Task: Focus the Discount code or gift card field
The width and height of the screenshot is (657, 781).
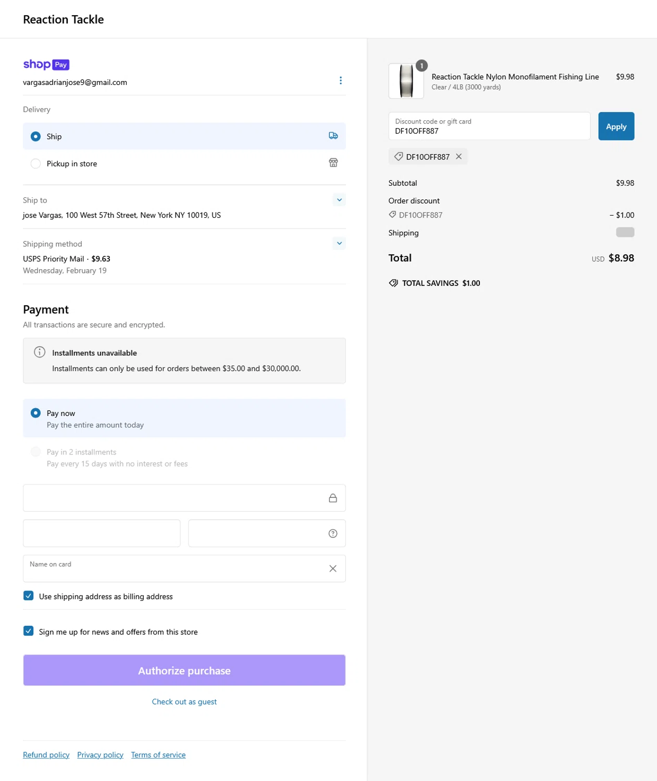Action: pyautogui.click(x=489, y=126)
